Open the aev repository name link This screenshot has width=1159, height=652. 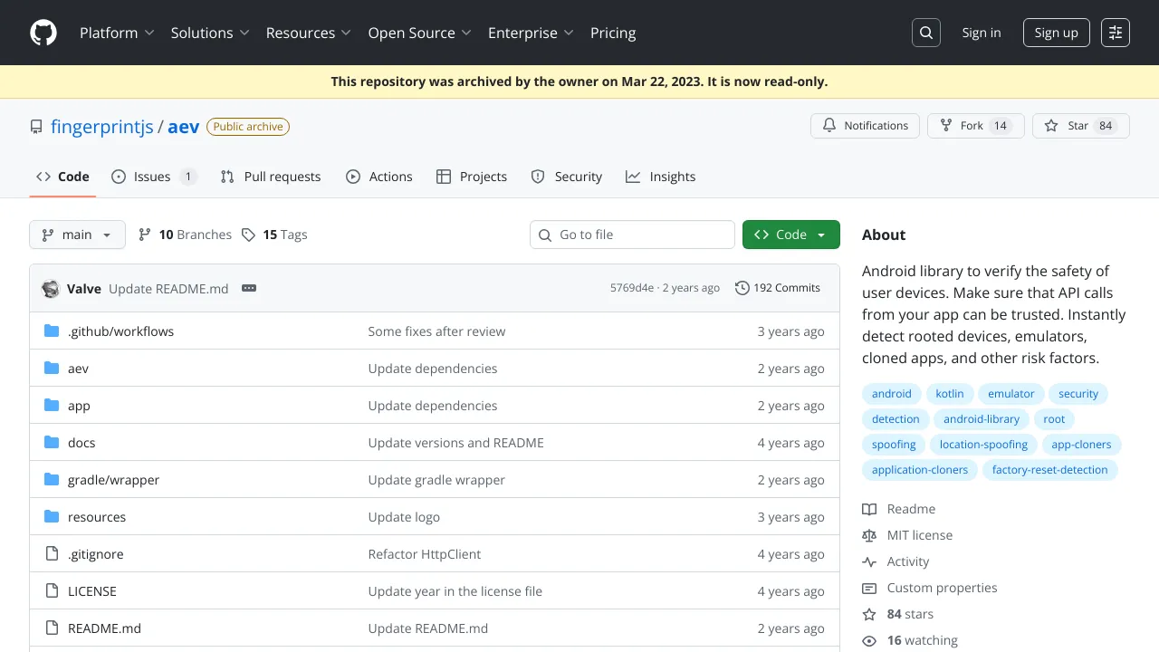pyautogui.click(x=184, y=127)
